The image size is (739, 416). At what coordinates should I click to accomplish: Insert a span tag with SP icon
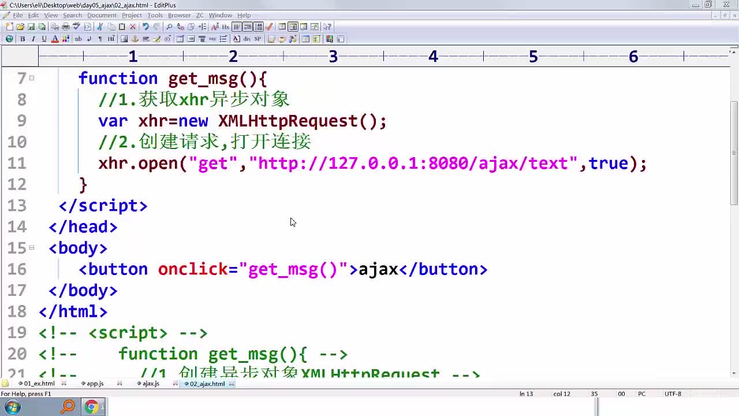point(257,39)
